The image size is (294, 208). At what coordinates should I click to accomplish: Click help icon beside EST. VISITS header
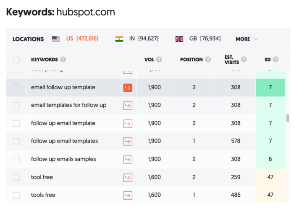[244, 60]
